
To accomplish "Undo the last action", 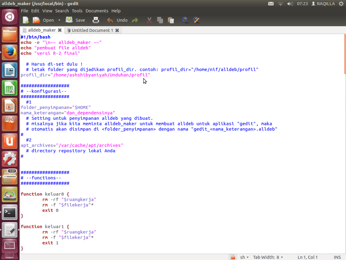I will 117,20.
